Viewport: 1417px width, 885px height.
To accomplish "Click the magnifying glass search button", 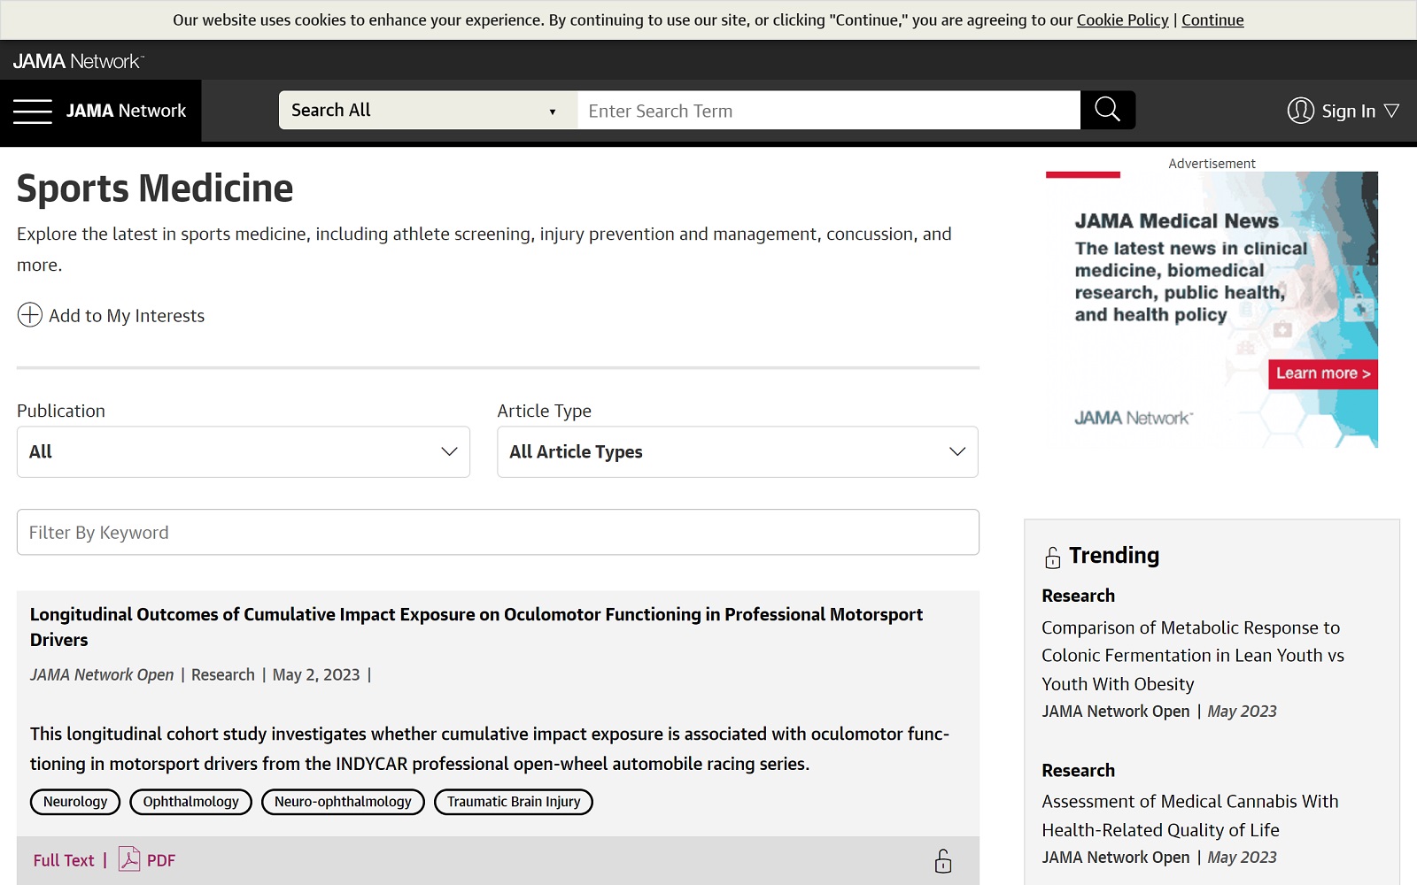I will click(1107, 110).
